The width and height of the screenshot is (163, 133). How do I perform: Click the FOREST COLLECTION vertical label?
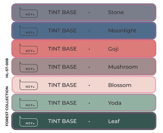click(7, 106)
